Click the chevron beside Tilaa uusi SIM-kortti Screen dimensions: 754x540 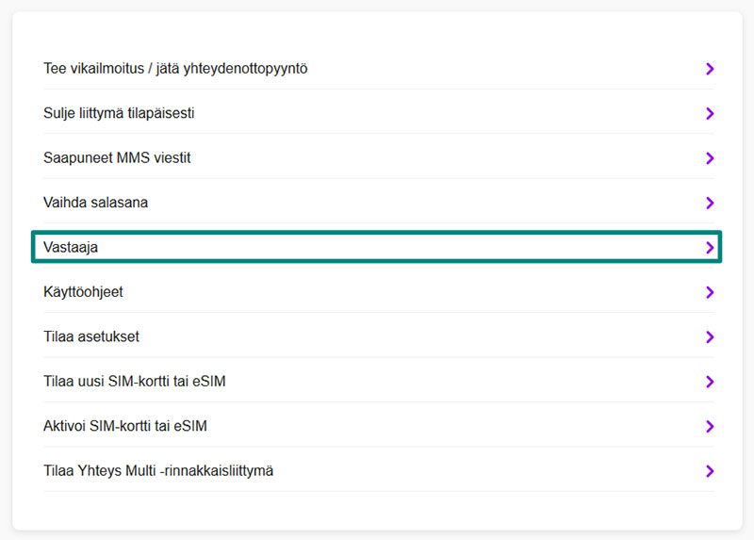[x=710, y=382]
